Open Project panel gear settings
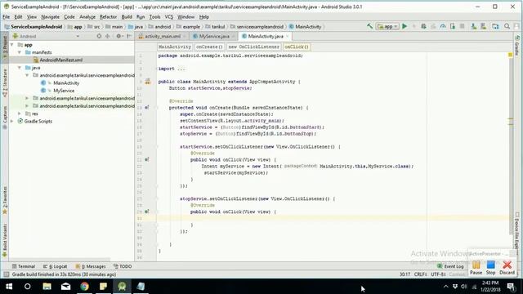The height and width of the screenshot is (294, 523). [119, 36]
